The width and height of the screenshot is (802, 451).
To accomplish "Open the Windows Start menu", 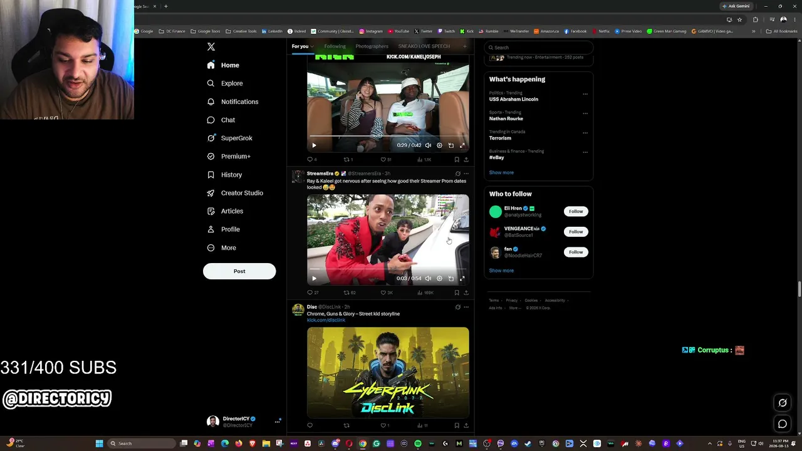I will [x=99, y=443].
